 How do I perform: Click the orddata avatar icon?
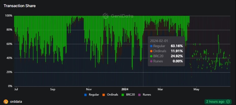point(6,101)
